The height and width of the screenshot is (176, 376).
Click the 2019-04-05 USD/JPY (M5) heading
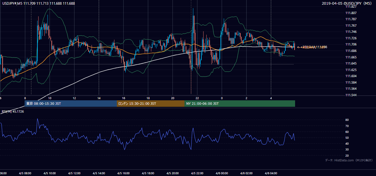[347, 4]
